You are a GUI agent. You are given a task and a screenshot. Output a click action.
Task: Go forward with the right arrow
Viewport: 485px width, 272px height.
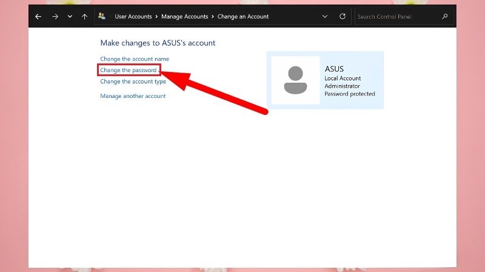(x=55, y=17)
